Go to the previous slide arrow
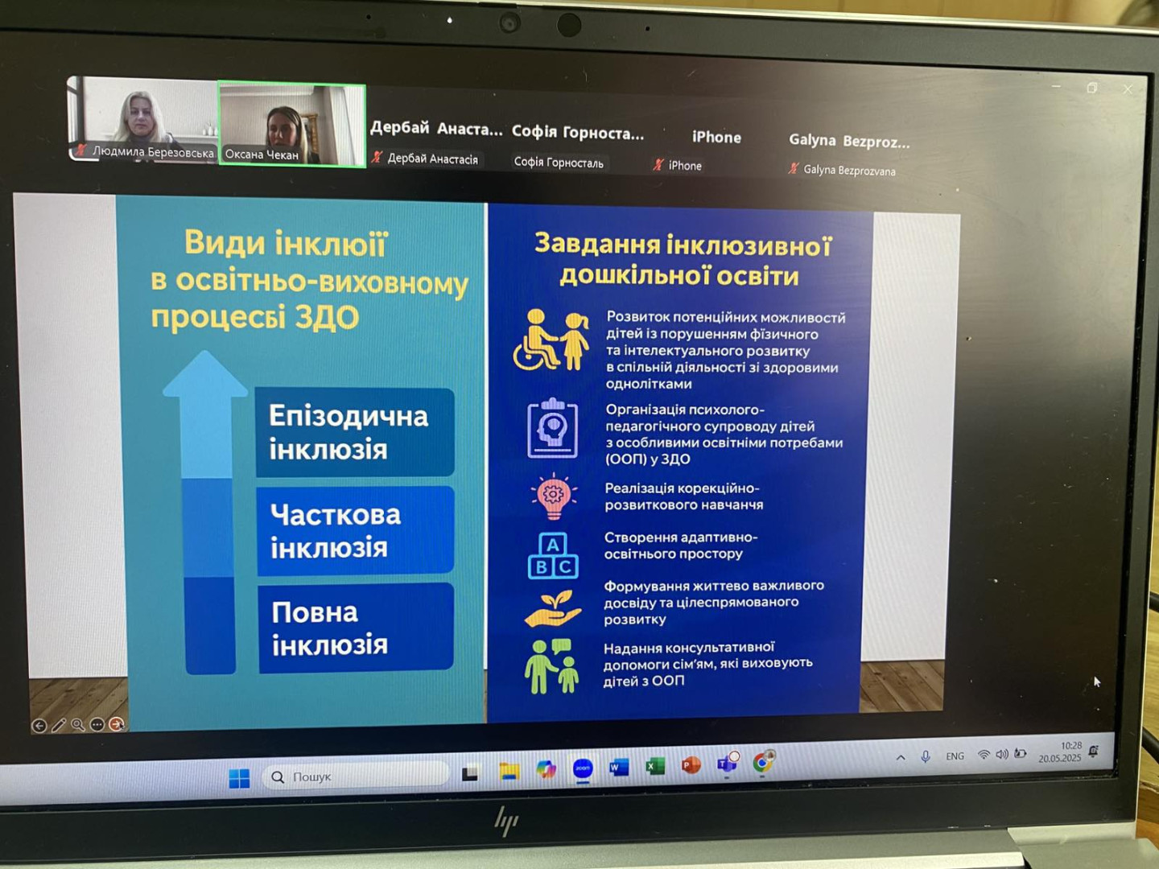This screenshot has height=869, width=1159. [x=39, y=726]
